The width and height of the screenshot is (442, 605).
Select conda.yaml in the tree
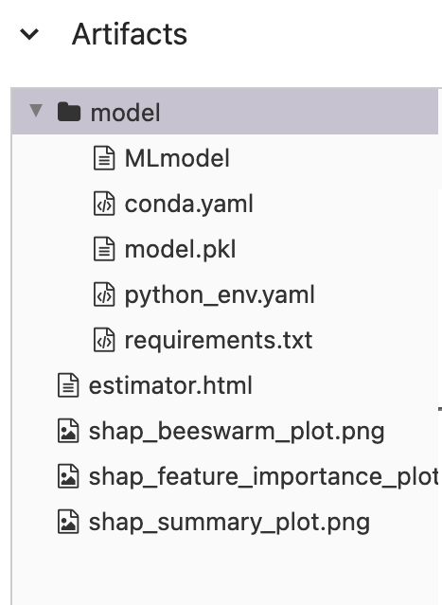tap(189, 204)
